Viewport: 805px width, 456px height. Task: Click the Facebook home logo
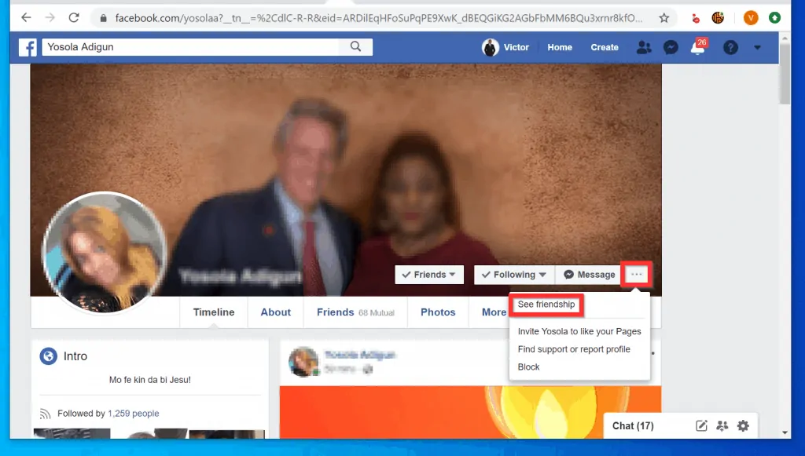(x=28, y=48)
